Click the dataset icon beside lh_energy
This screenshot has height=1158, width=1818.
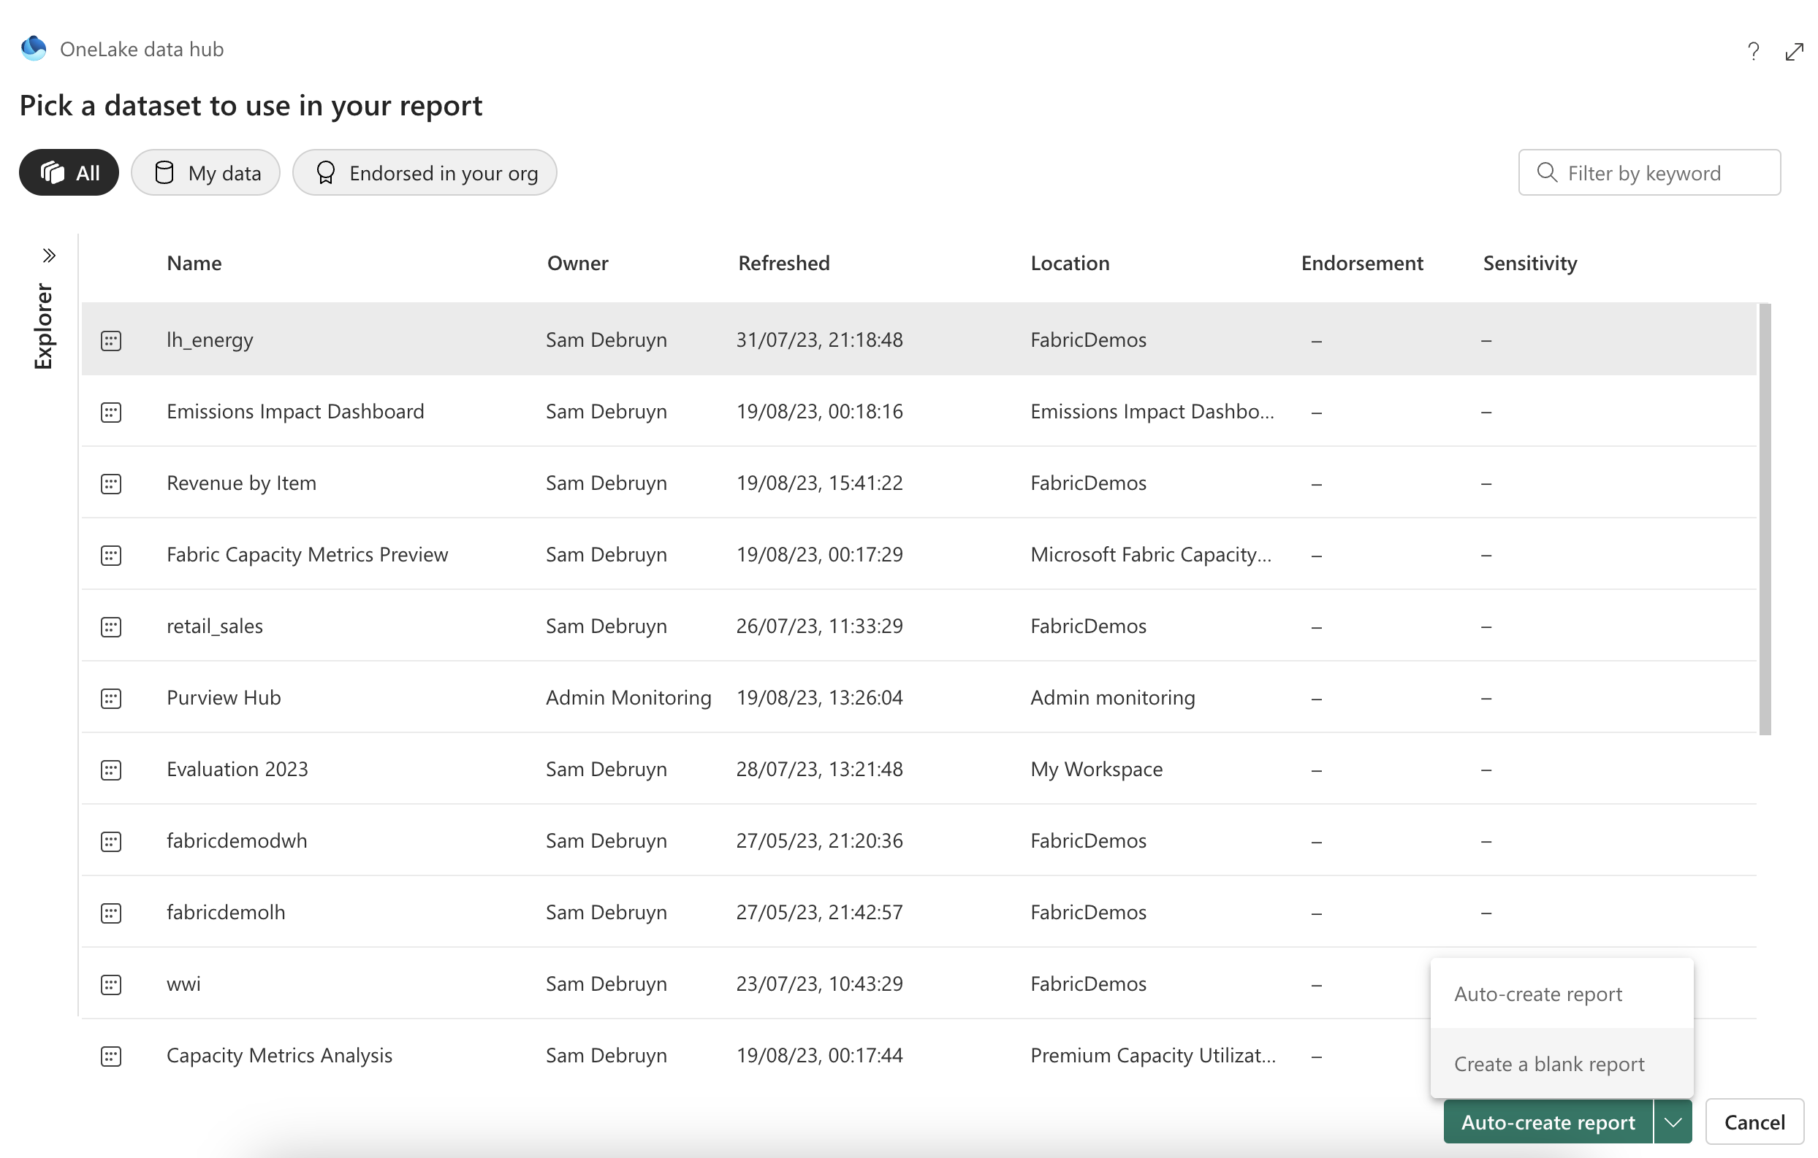tap(111, 340)
